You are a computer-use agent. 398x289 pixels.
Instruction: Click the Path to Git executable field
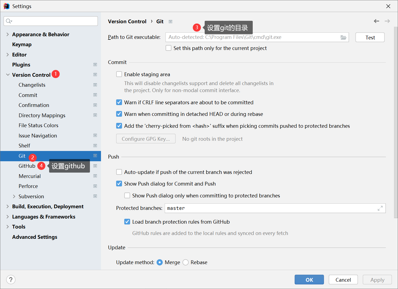[x=257, y=37]
